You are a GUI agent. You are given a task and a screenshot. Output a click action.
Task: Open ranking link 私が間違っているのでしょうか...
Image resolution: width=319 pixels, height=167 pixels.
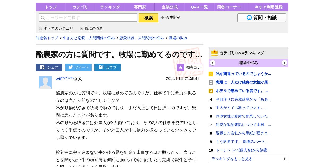pos(244,74)
